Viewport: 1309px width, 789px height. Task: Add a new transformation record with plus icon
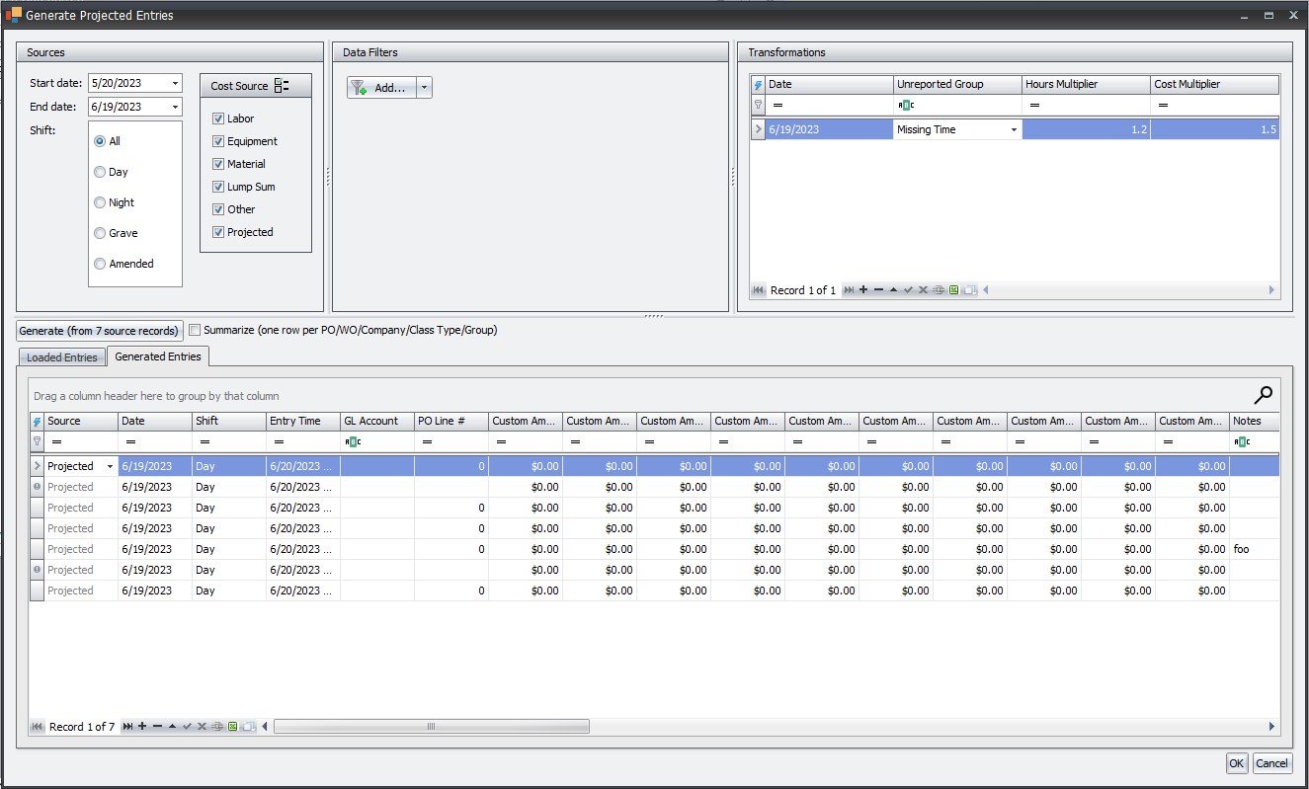pyautogui.click(x=863, y=290)
